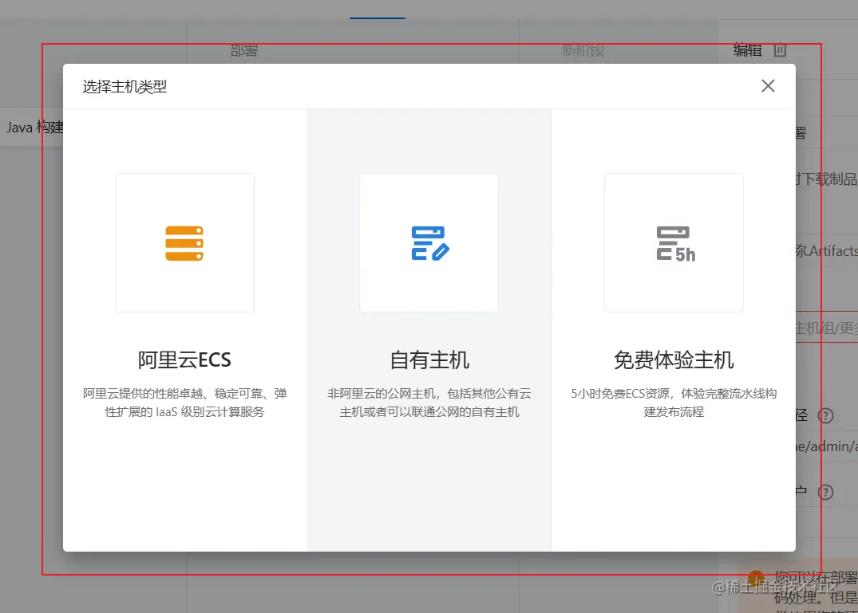Click the 5小时免费ECS资源 description text
This screenshot has height=613, width=858.
pyautogui.click(x=674, y=403)
